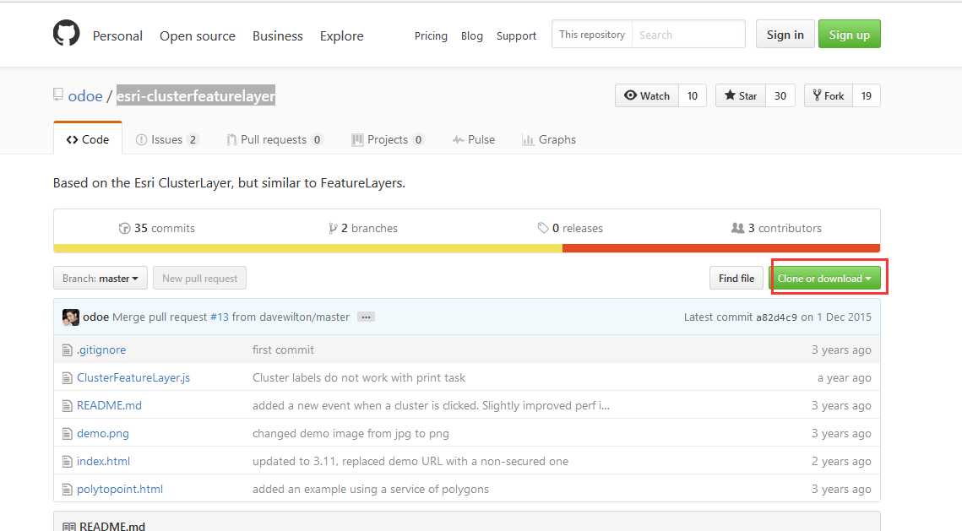Open the Branch: master dropdown
The image size is (962, 531).
(x=100, y=279)
